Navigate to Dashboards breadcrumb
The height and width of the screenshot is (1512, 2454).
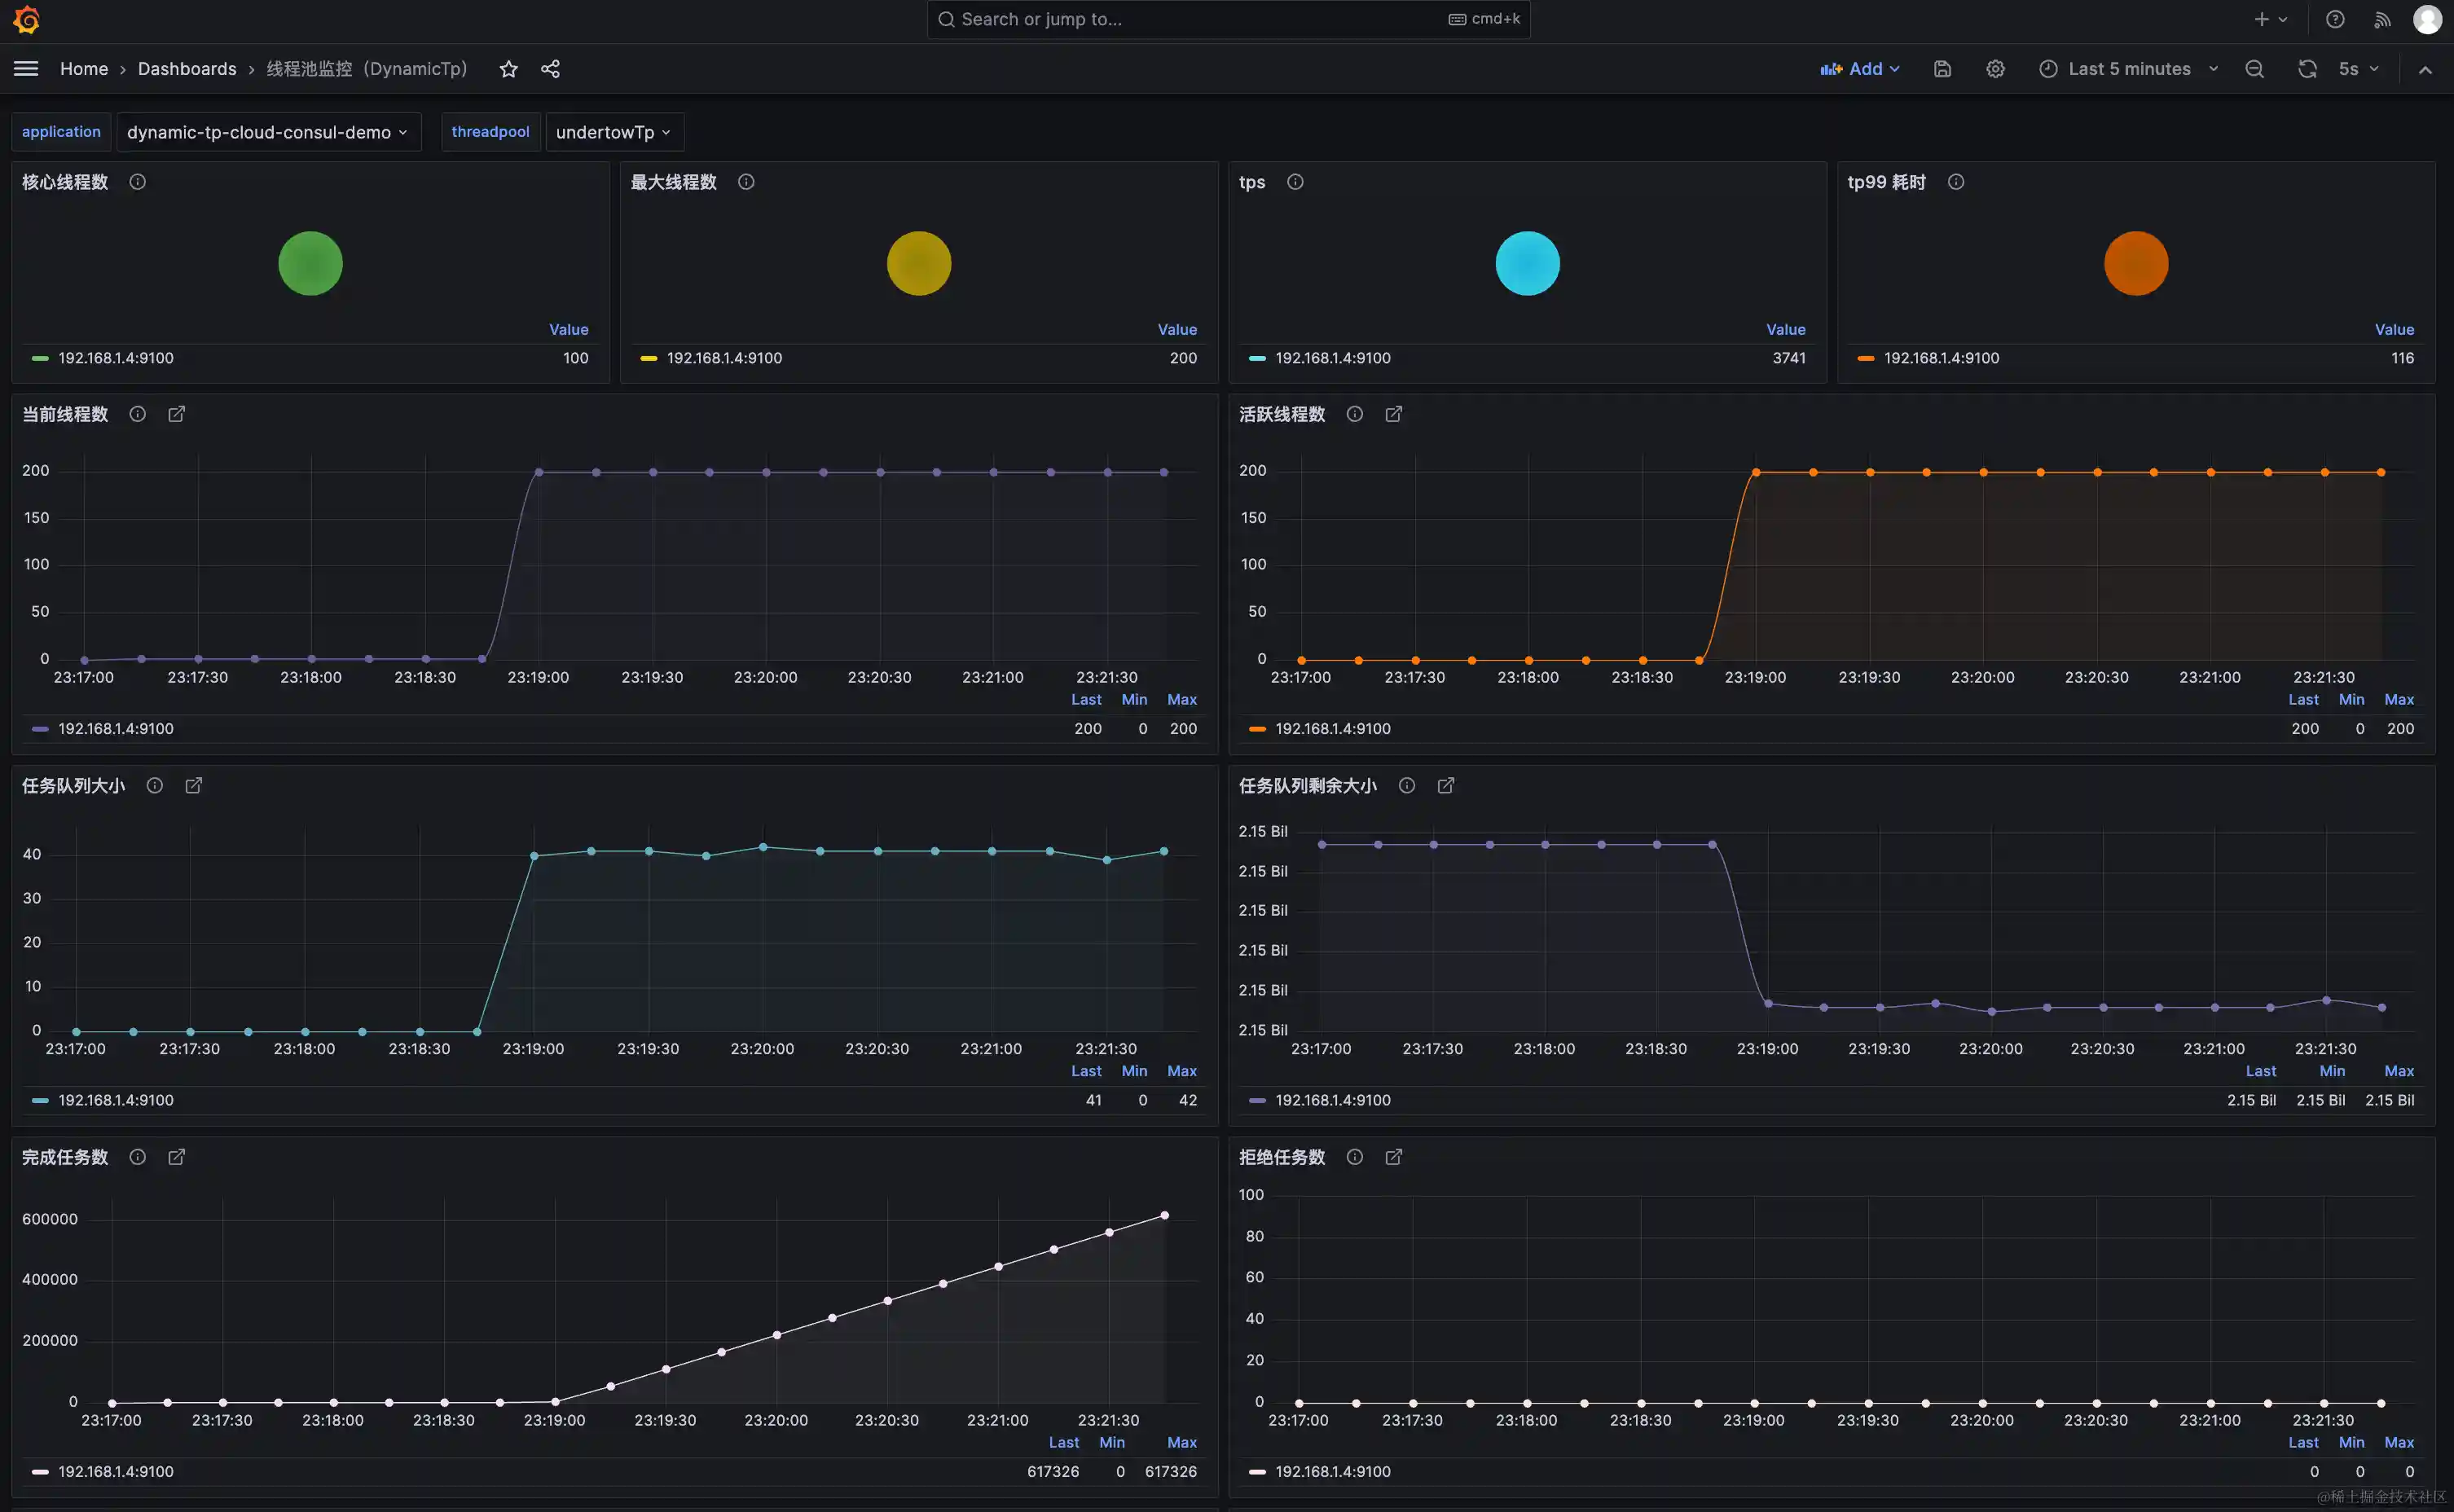point(187,69)
